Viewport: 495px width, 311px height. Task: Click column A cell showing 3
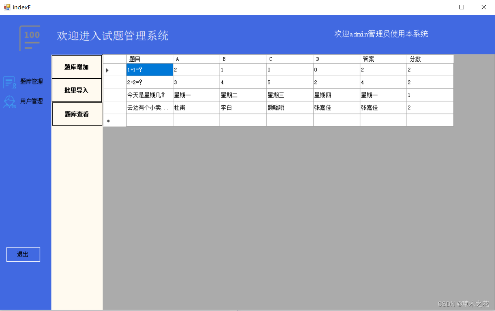tap(196, 82)
